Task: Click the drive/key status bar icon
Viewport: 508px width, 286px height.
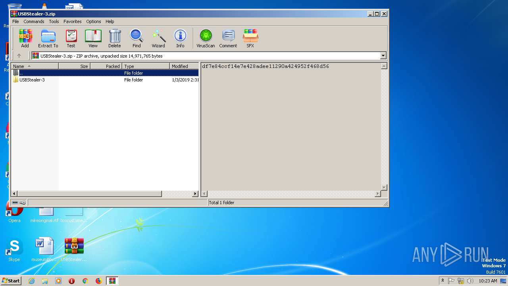Action: coord(19,203)
